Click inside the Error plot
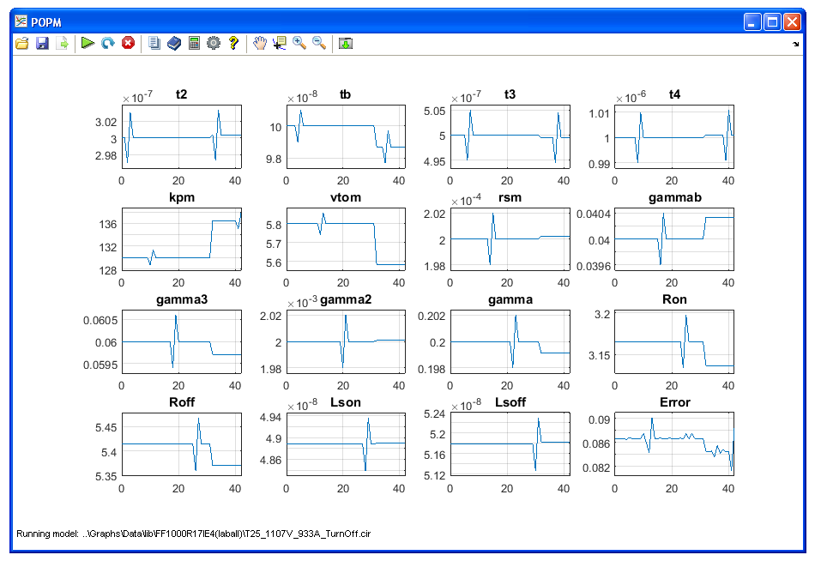The image size is (815, 561). (x=674, y=444)
